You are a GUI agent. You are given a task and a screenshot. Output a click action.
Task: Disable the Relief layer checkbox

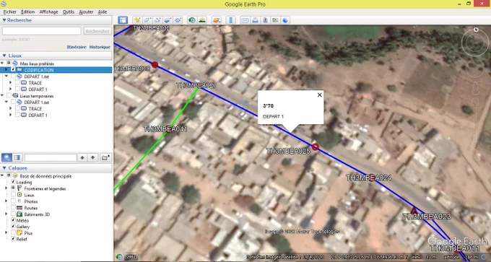pyautogui.click(x=13, y=239)
